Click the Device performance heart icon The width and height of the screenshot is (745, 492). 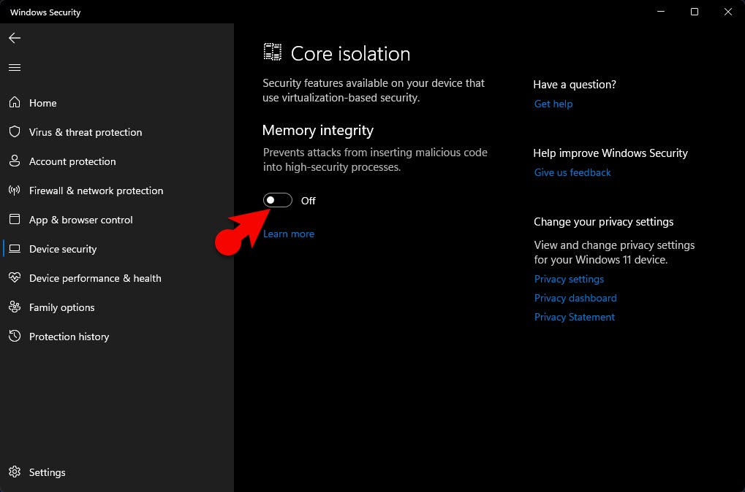(15, 277)
